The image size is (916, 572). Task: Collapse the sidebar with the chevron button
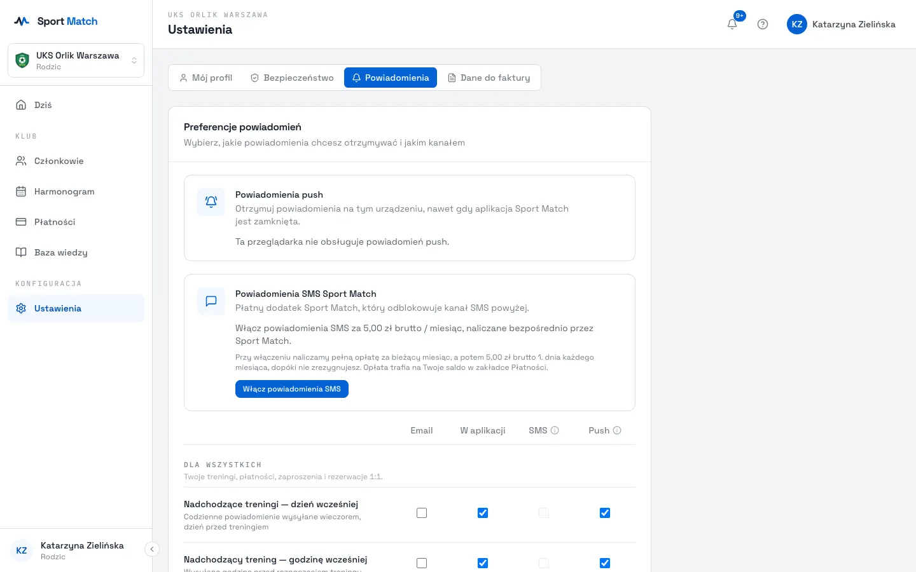152,549
